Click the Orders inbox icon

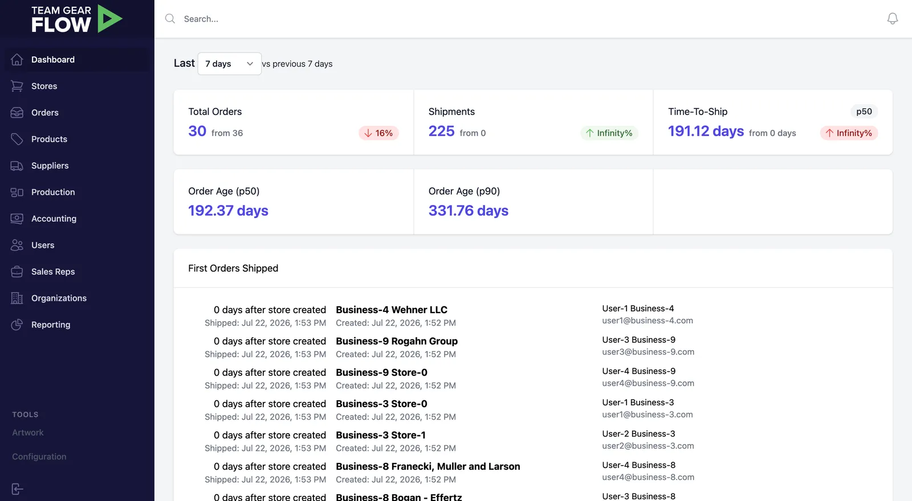[17, 113]
